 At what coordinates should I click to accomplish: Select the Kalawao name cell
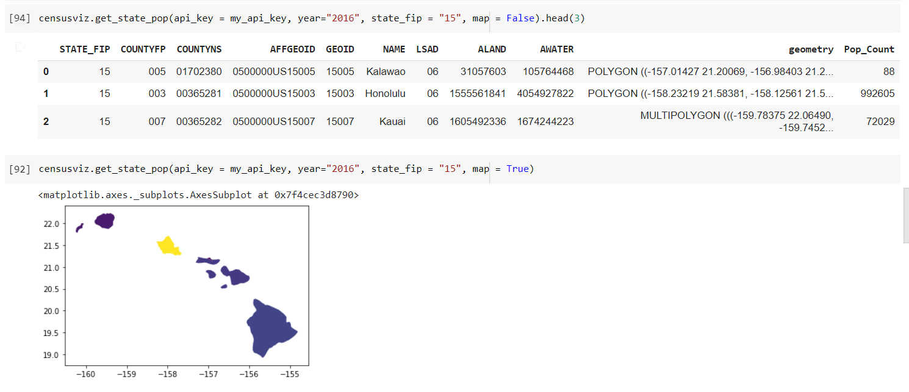pyautogui.click(x=386, y=72)
